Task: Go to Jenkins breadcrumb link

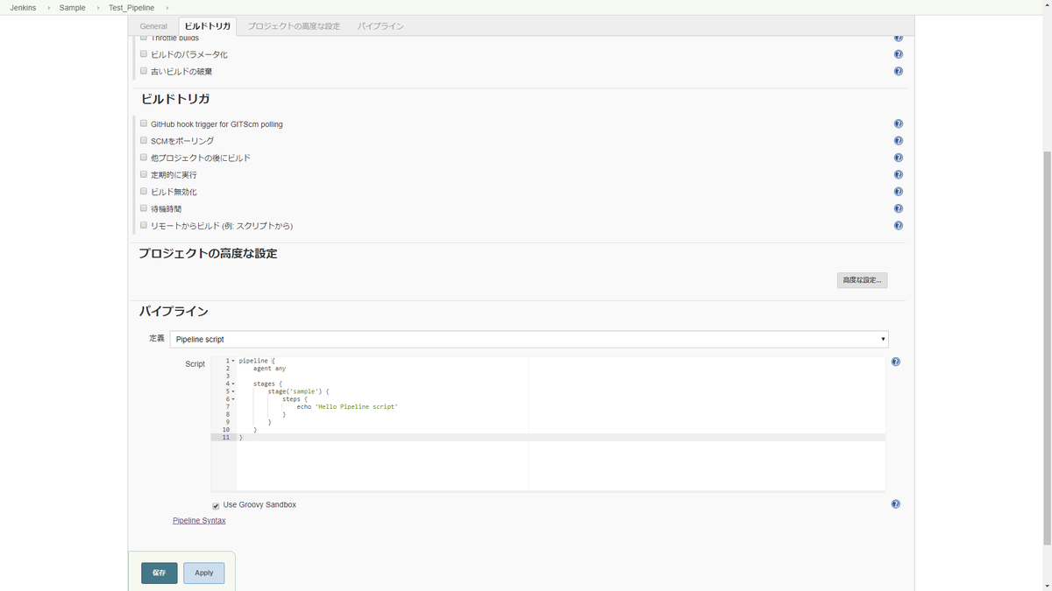Action: (23, 8)
